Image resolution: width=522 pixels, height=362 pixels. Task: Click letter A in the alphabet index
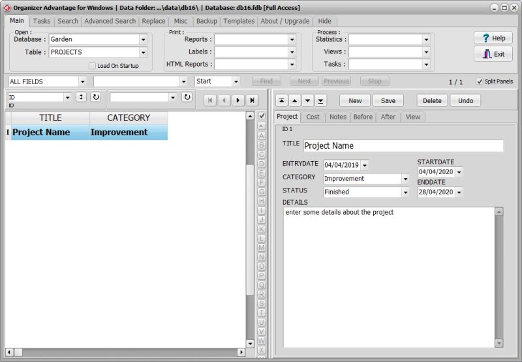pyautogui.click(x=262, y=136)
